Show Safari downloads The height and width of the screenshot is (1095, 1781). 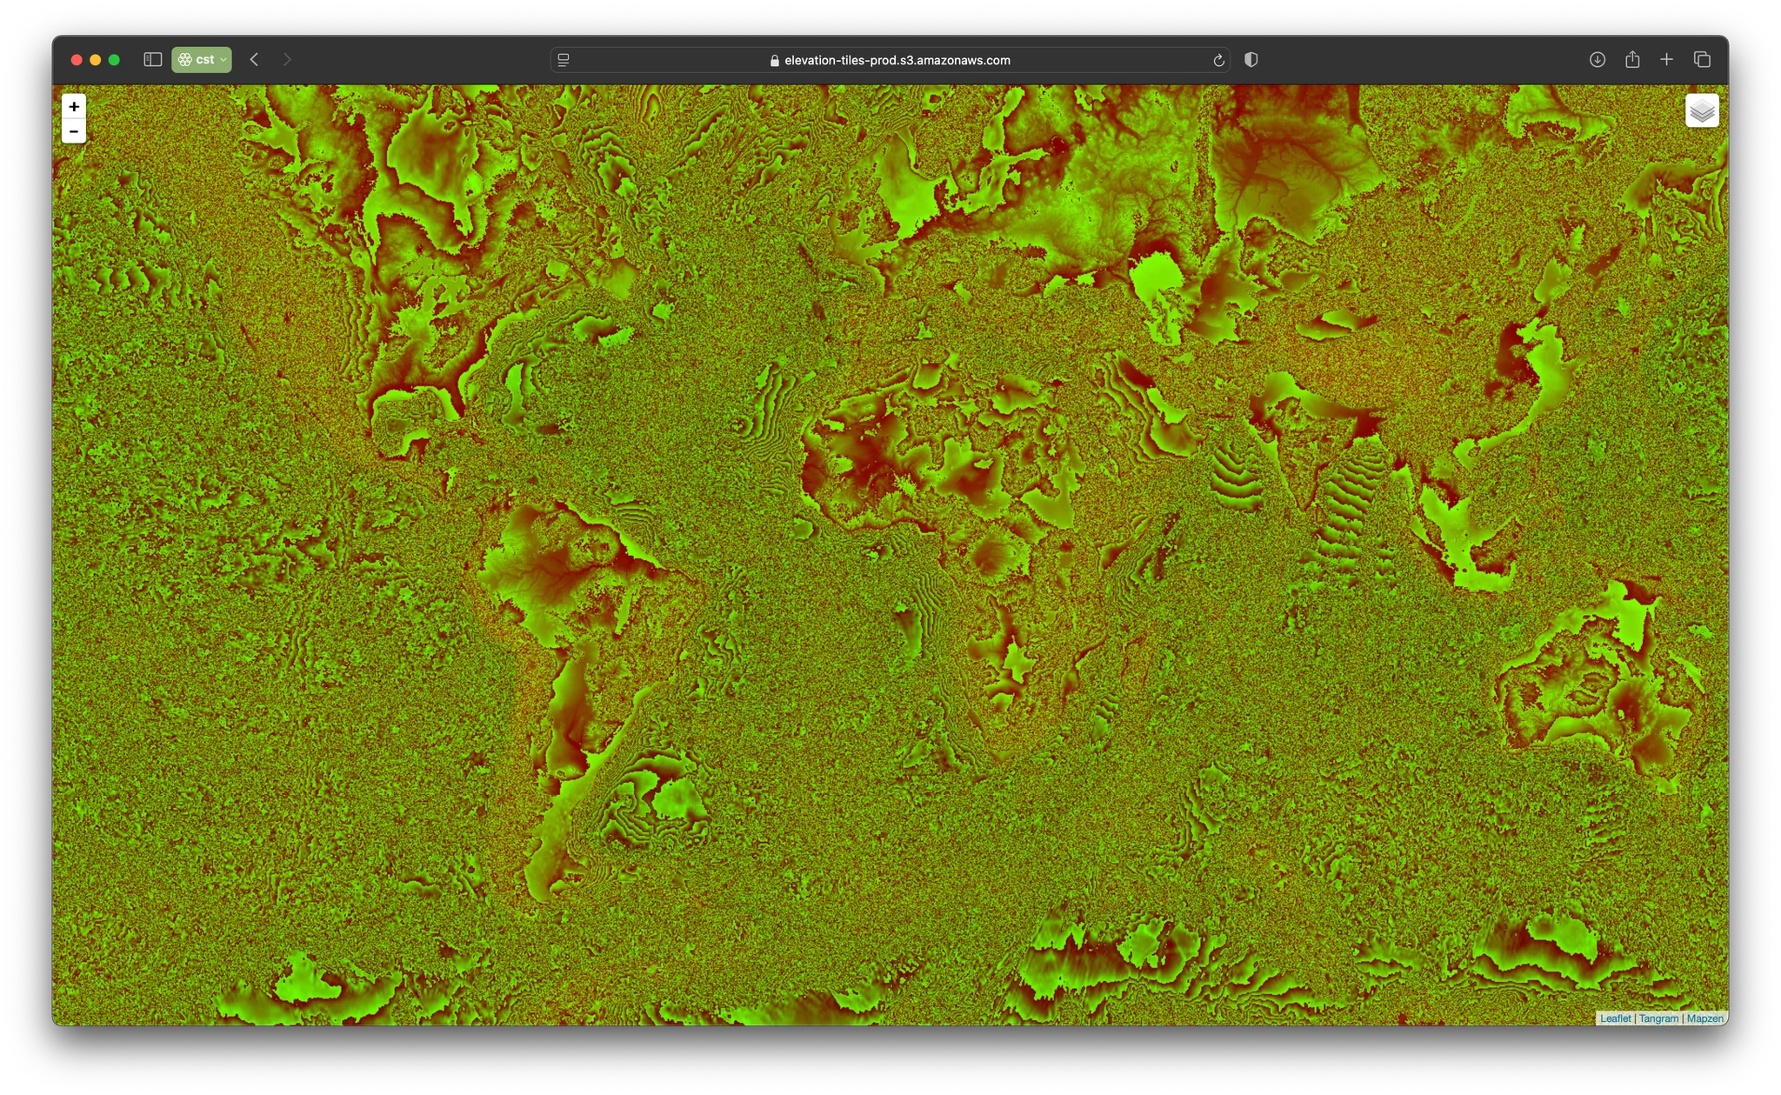point(1598,60)
